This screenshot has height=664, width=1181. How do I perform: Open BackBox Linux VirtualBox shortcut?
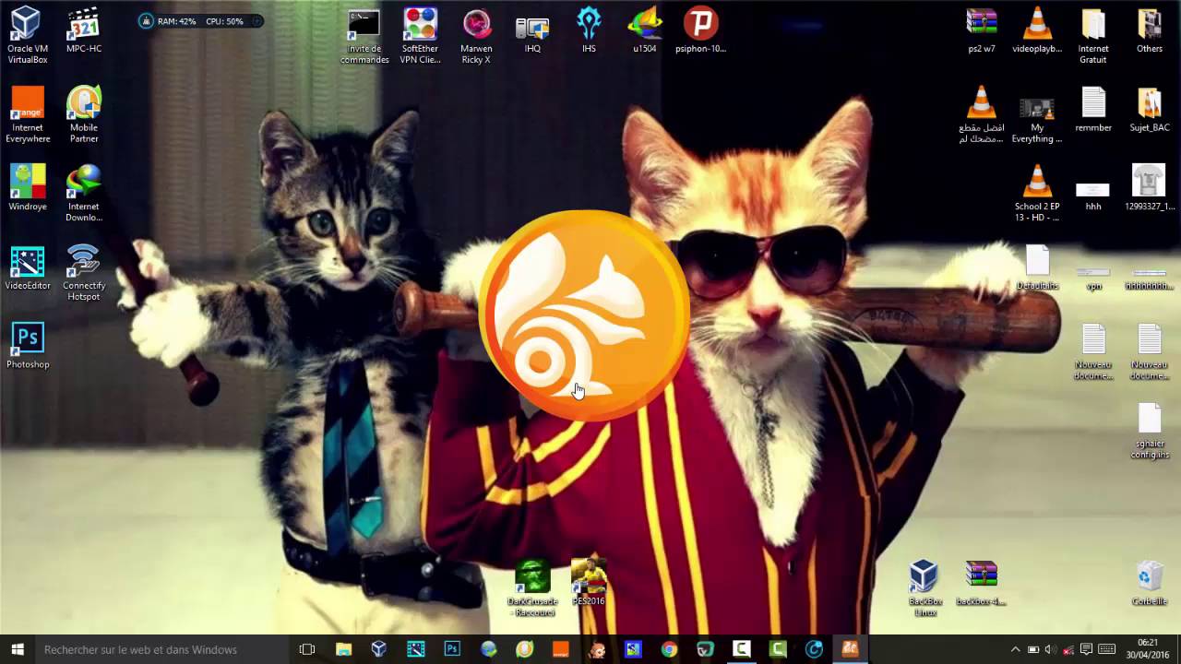[925, 588]
